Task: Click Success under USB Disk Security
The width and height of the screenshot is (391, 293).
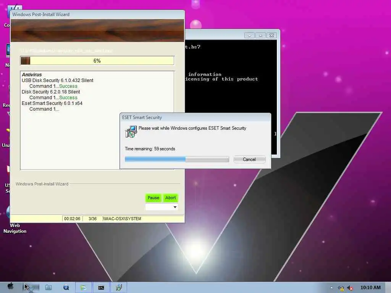Action: pyautogui.click(x=68, y=86)
